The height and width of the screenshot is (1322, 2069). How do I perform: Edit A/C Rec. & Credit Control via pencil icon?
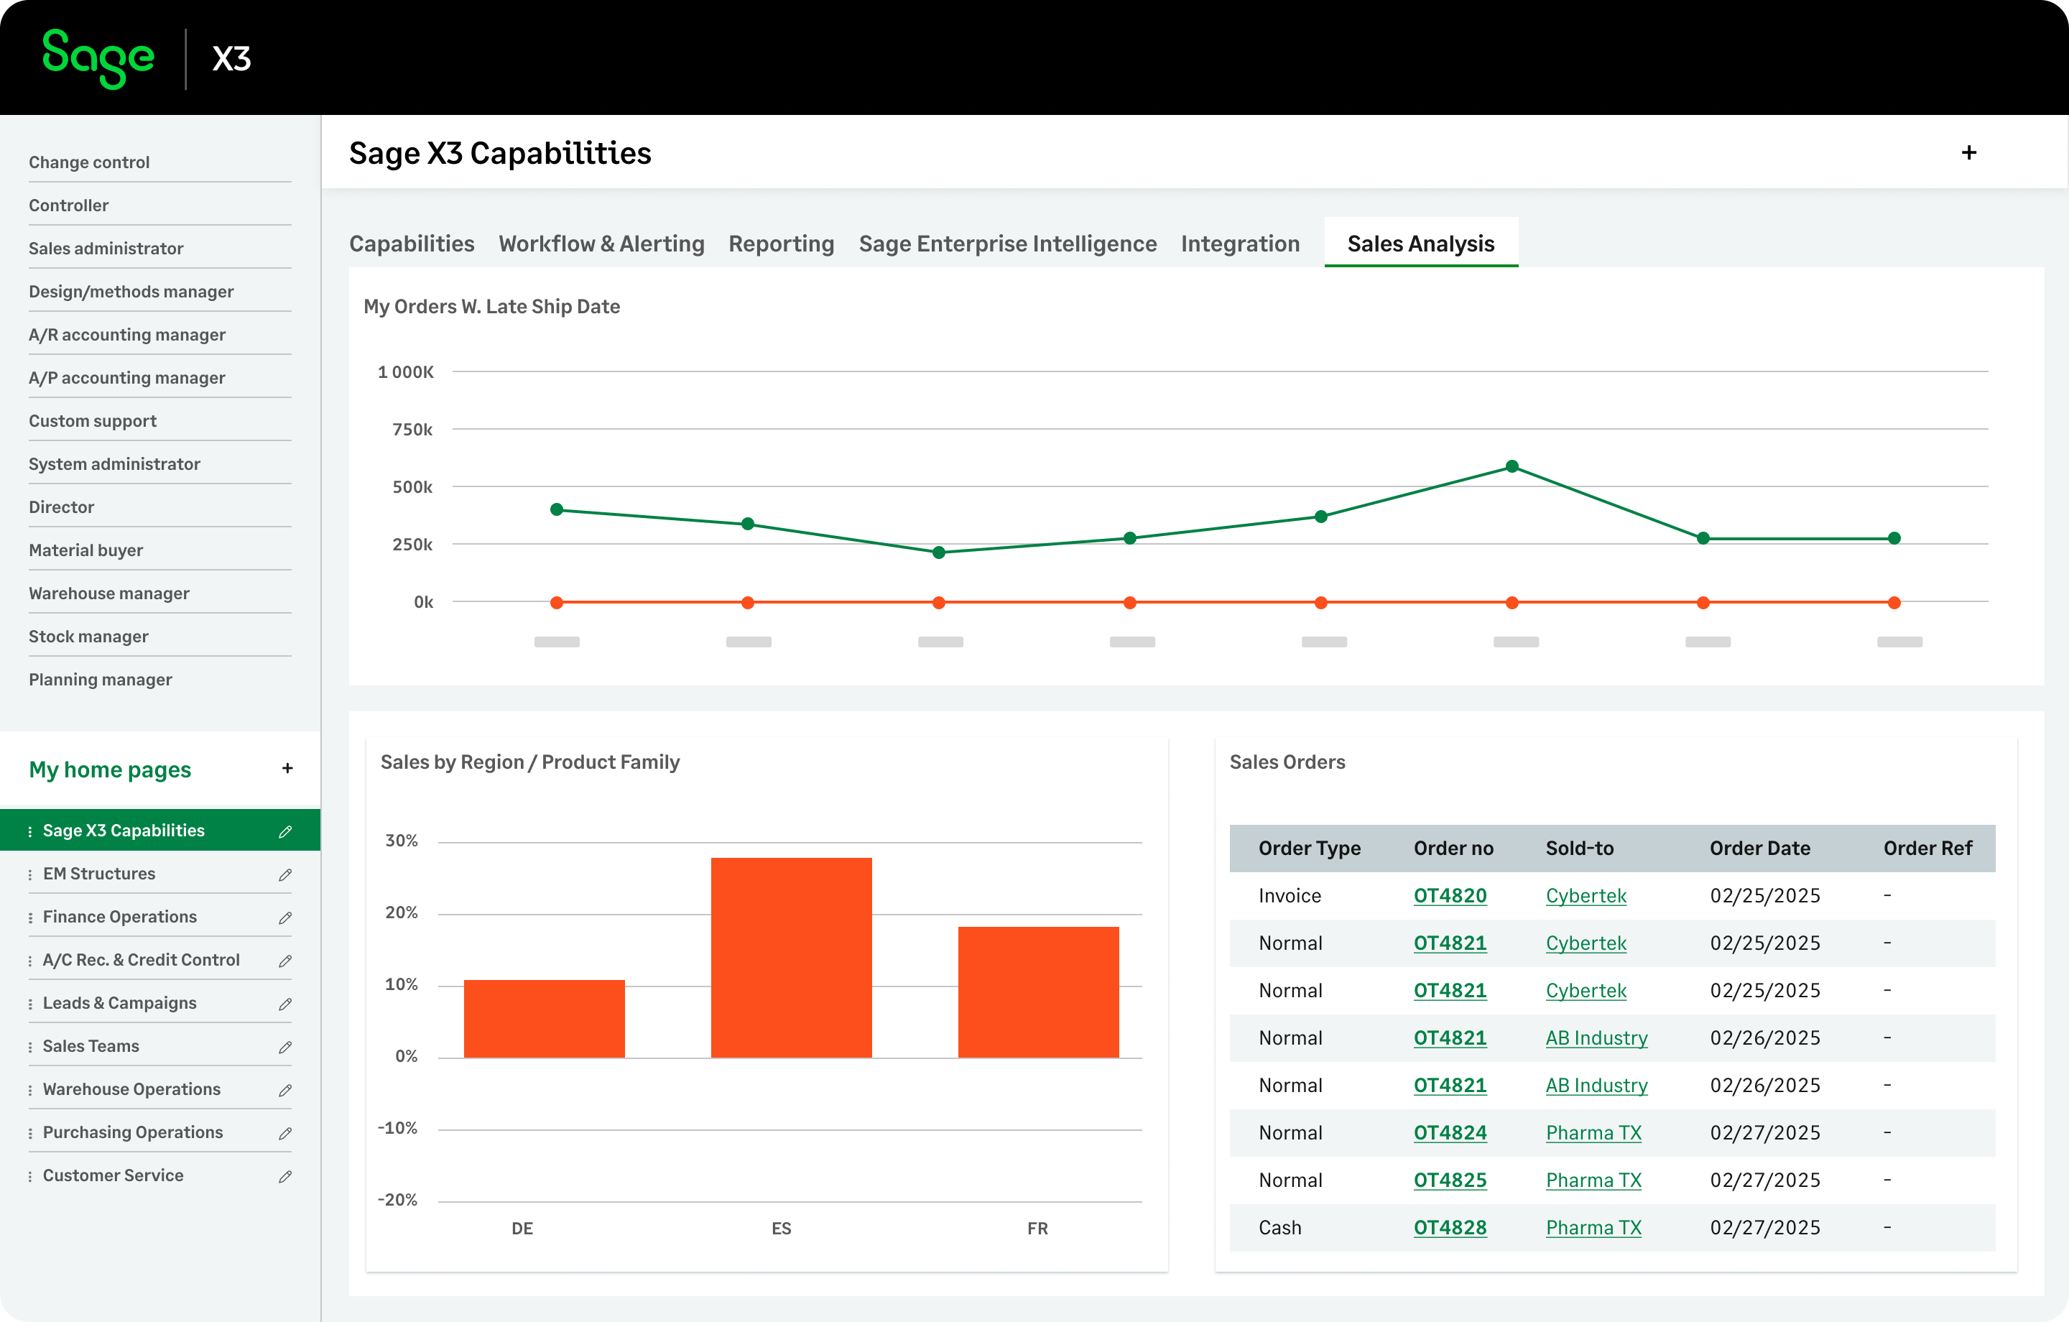285,960
